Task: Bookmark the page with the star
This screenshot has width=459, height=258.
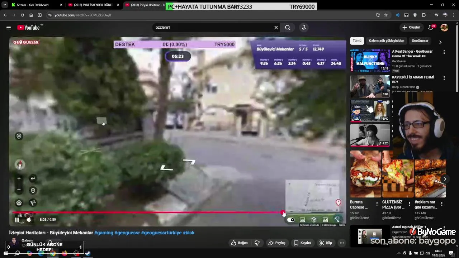Action: point(386,15)
